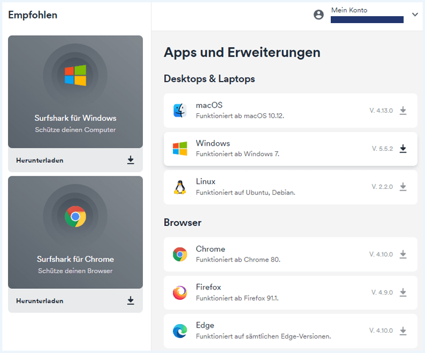425x353 pixels.
Task: Click the Chrome logo on recommended card
Action: 75,217
